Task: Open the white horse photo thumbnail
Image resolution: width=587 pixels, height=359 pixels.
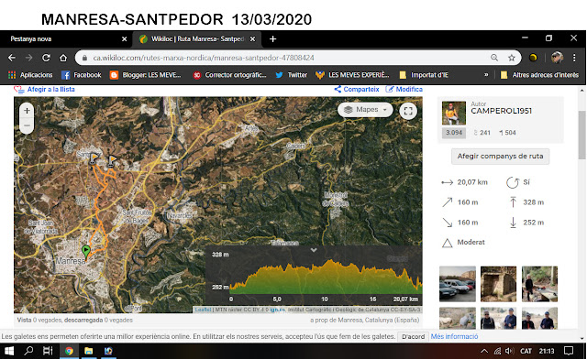Action: (458, 318)
